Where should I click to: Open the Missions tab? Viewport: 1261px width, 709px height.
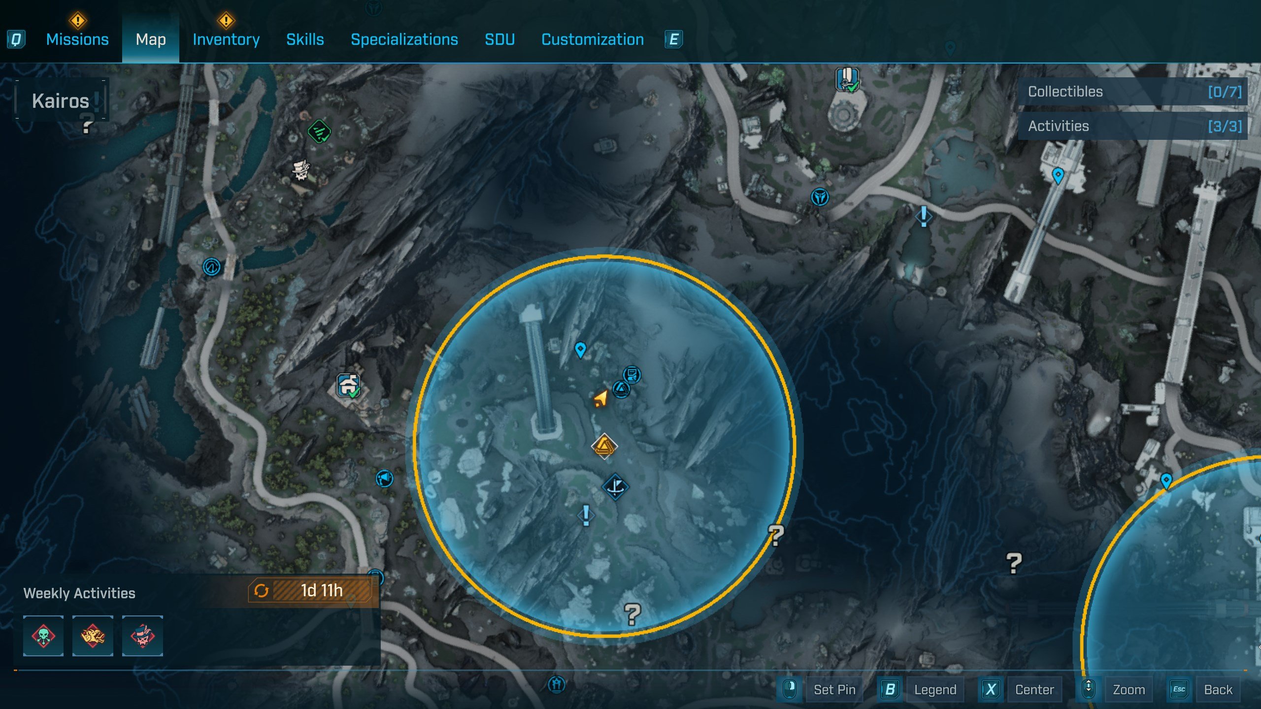[x=77, y=39]
